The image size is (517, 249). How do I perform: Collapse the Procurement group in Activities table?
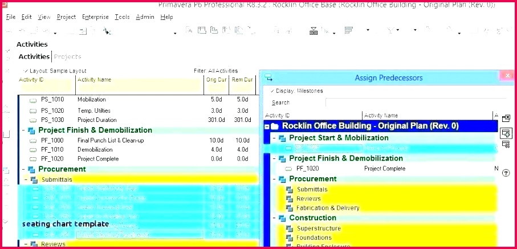pyautogui.click(x=23, y=169)
